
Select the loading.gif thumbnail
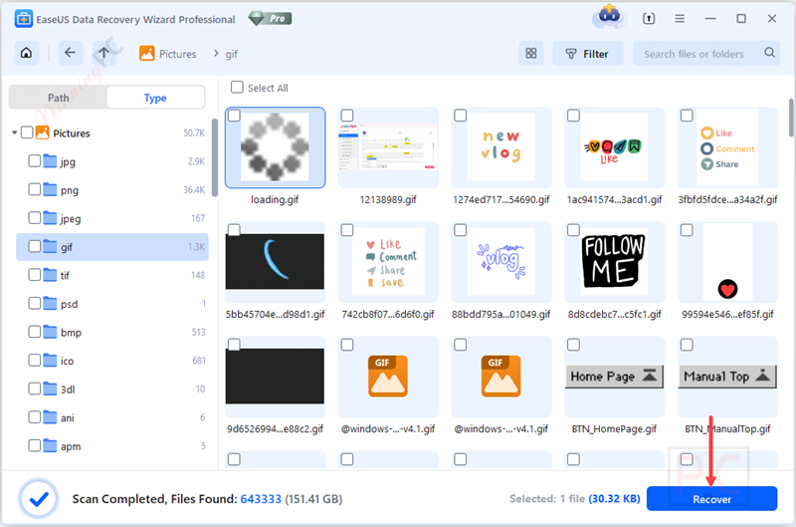(x=275, y=147)
